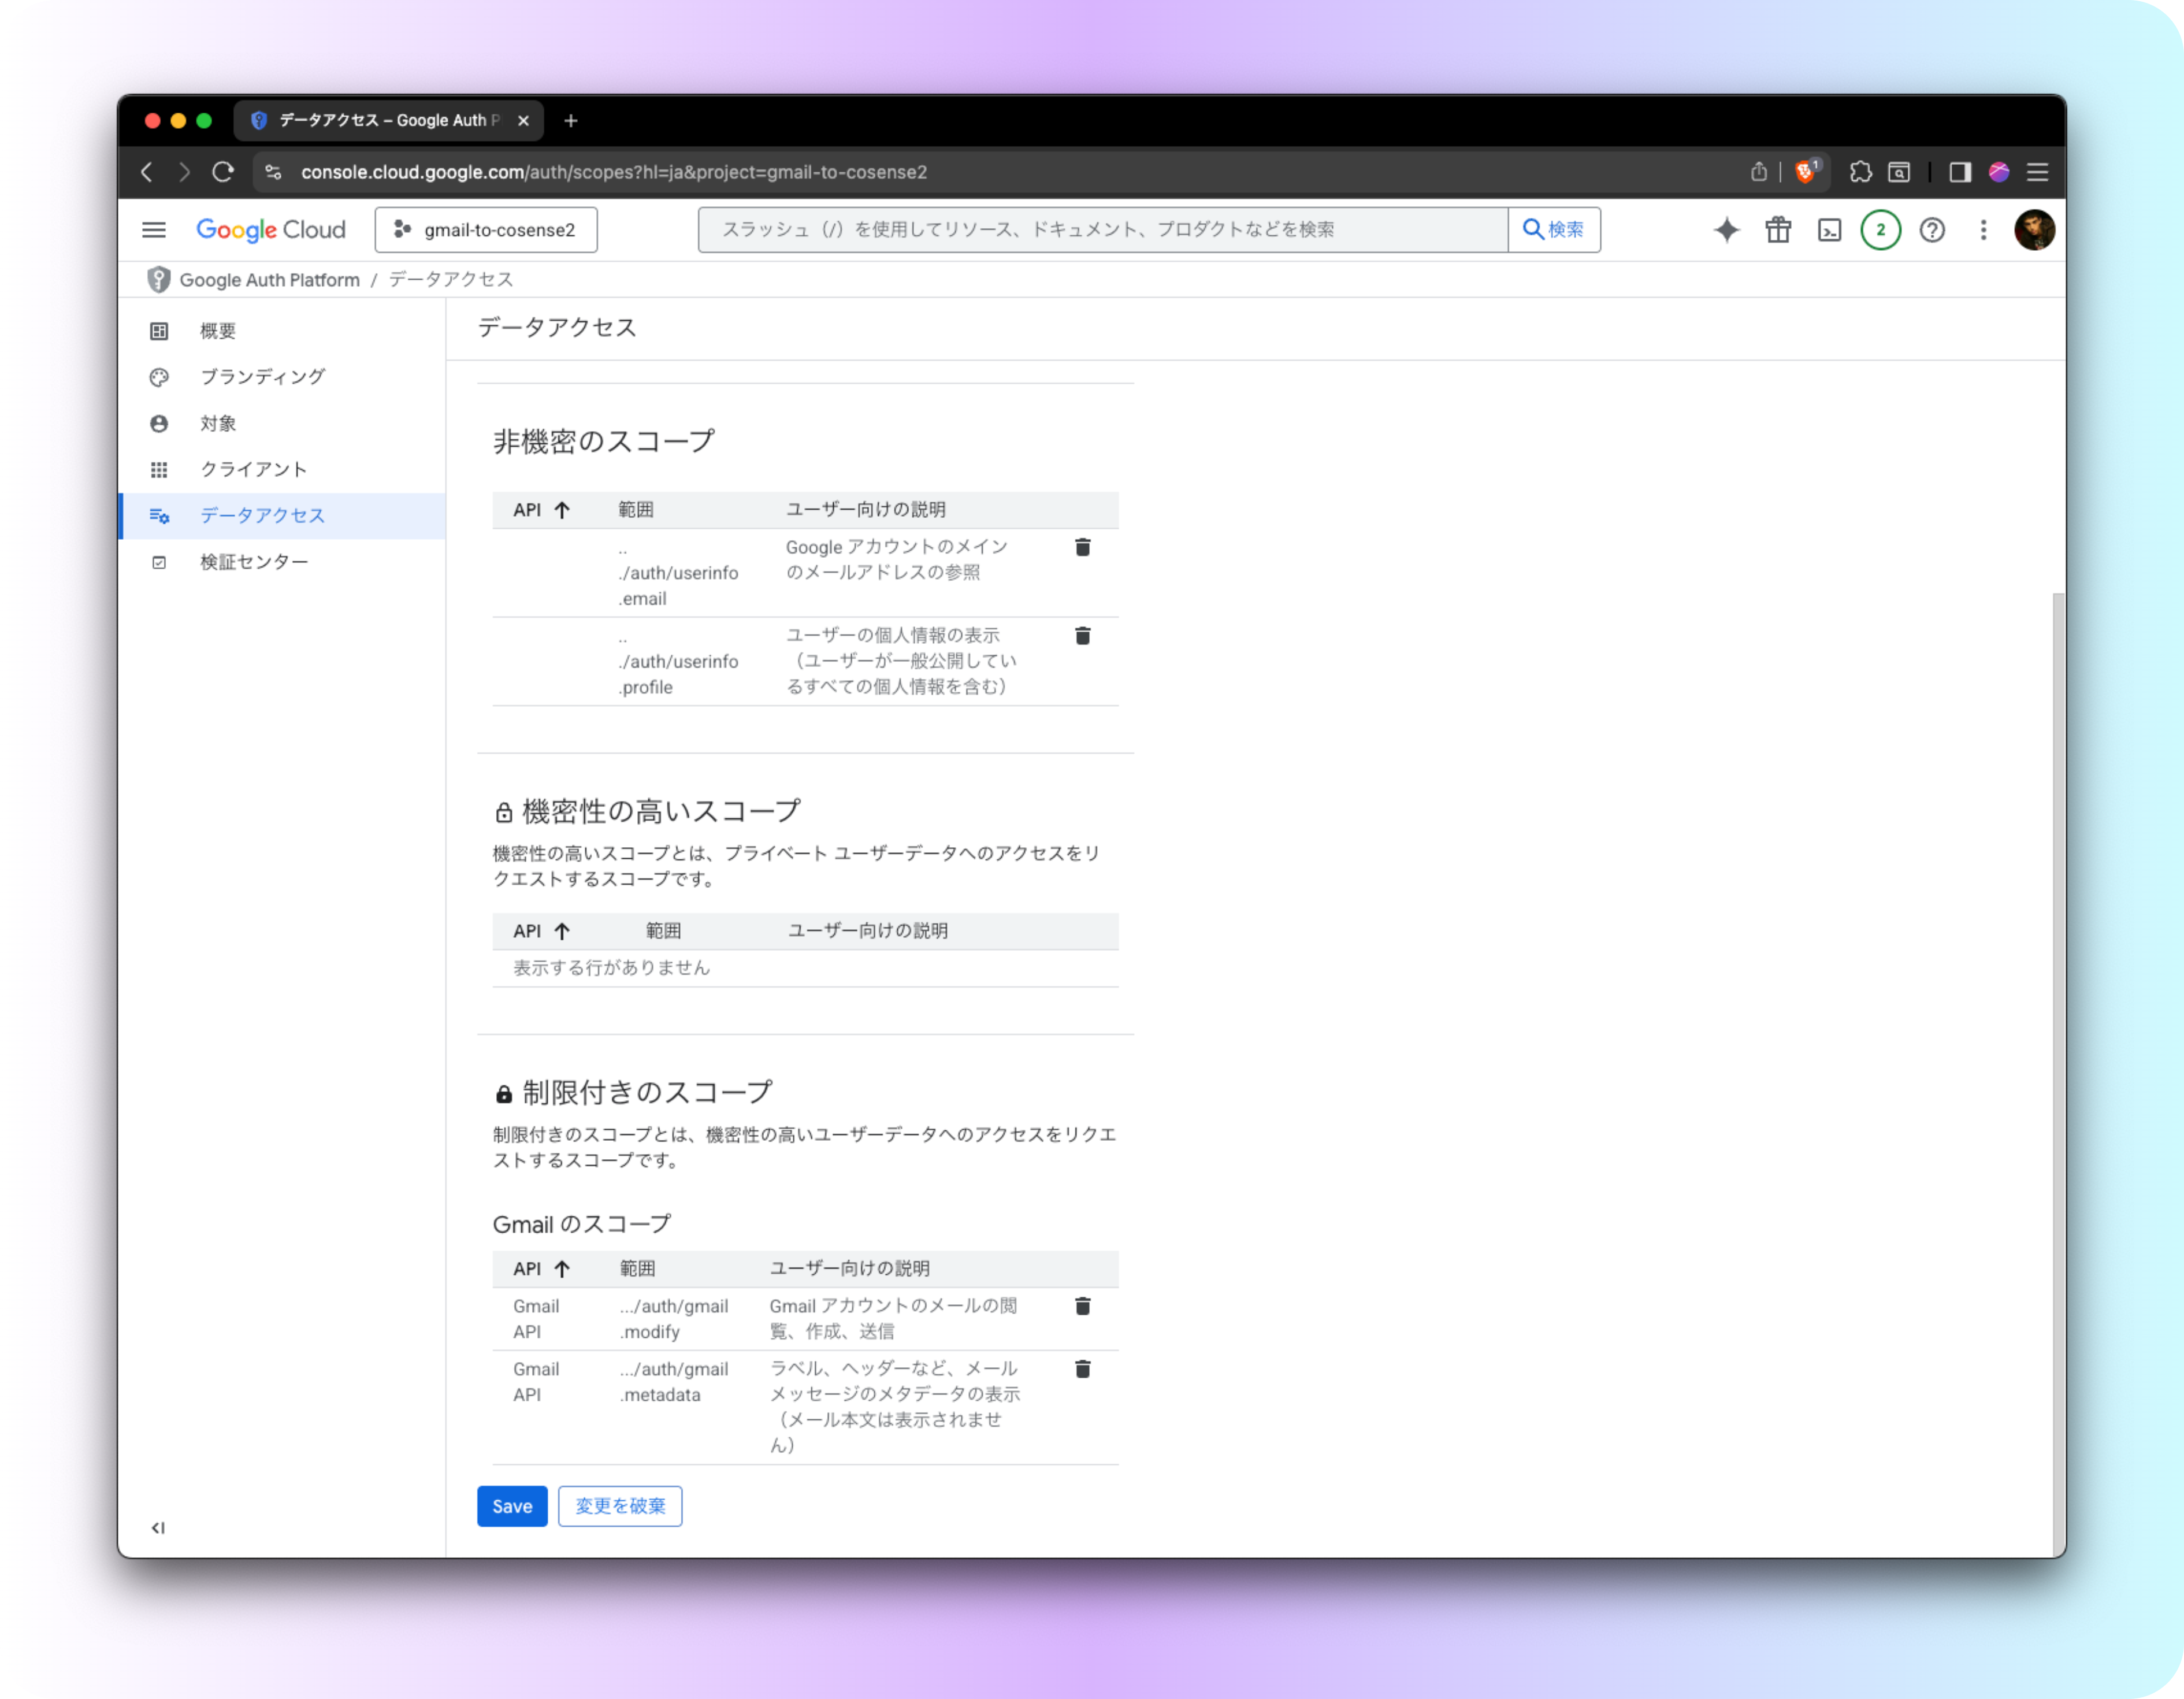Open browser extensions puzzle icon
This screenshot has width=2184, height=1699.
point(1860,172)
